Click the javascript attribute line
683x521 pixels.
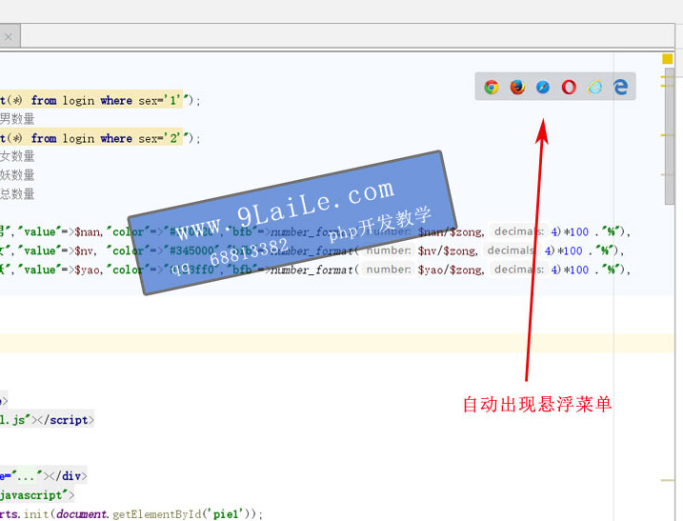(37, 495)
